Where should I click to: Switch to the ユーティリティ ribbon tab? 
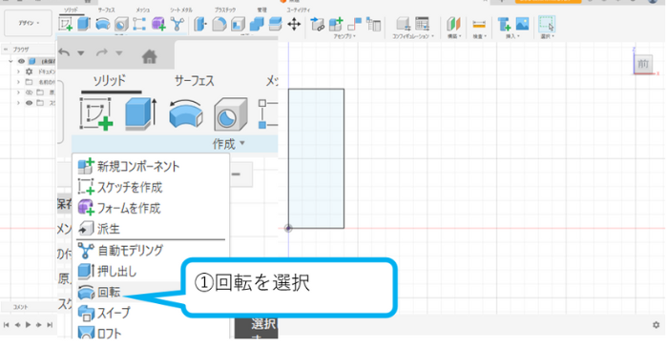click(x=298, y=10)
